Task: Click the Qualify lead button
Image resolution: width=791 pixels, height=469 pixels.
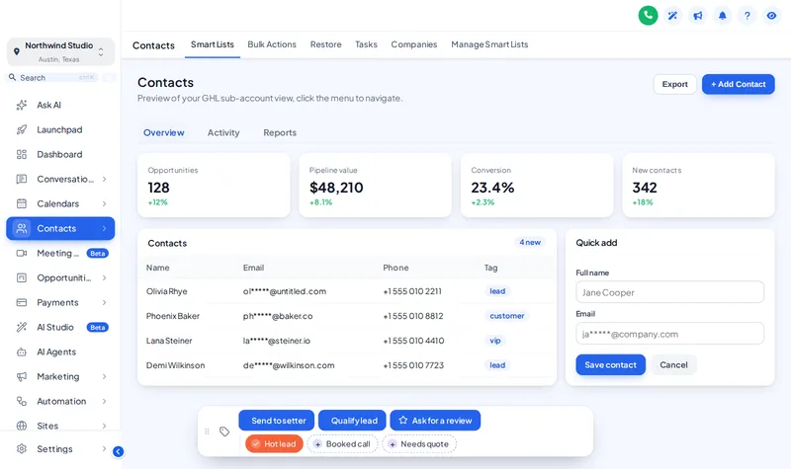Action: point(352,421)
